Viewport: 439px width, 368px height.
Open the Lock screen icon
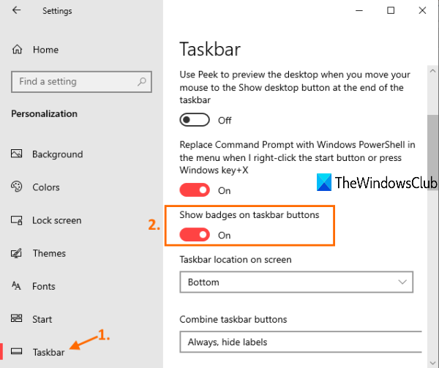click(18, 220)
